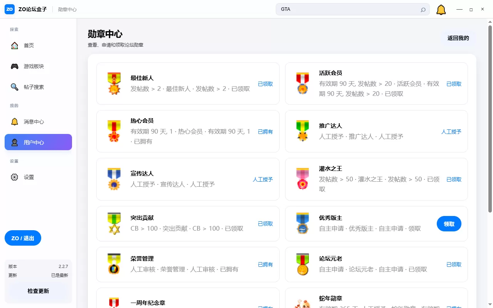
Task: Click the 论坛元老 medal icon
Action: [x=303, y=264]
